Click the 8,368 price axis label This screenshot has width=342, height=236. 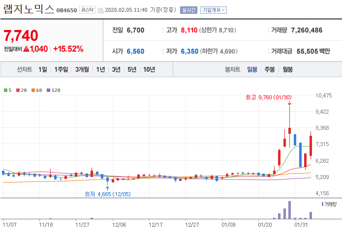pos(322,128)
